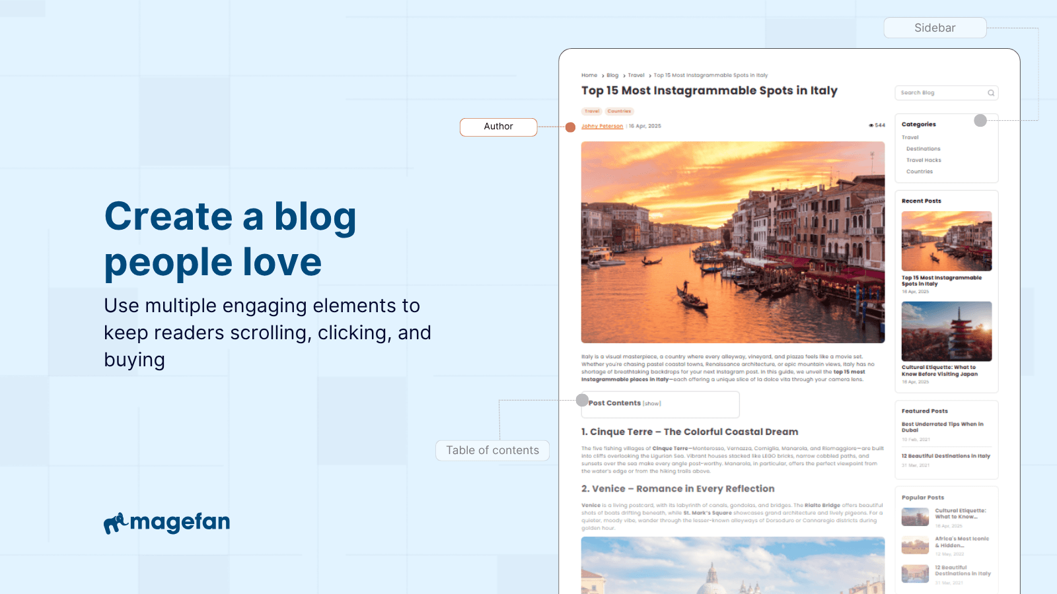Open featured post Best Underrated Tips Dubai

943,427
